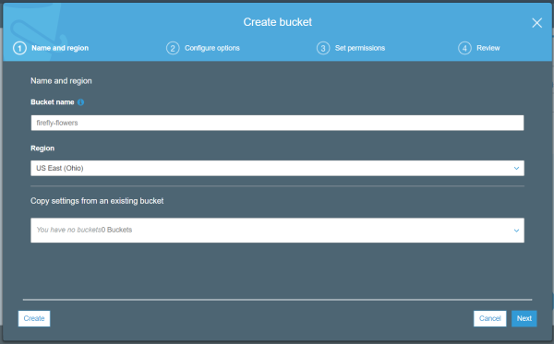Go to Review step
This screenshot has width=554, height=344.
tap(488, 48)
